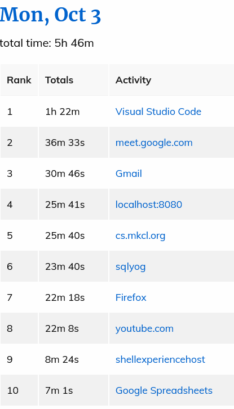Click the total time 5h 46m text

(x=47, y=43)
